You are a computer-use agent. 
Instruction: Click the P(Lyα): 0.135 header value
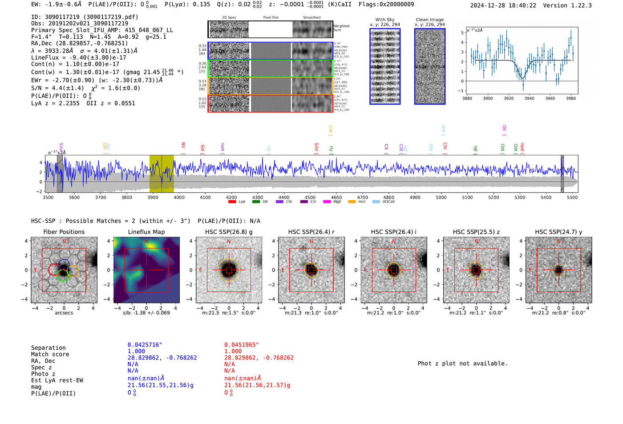click(x=187, y=4)
